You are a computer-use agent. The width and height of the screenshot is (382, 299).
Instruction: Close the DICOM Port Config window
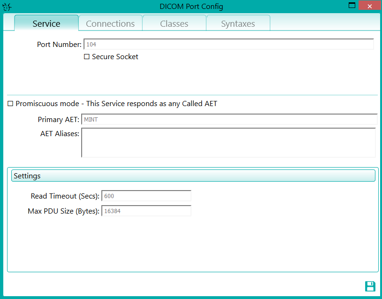[x=370, y=6]
